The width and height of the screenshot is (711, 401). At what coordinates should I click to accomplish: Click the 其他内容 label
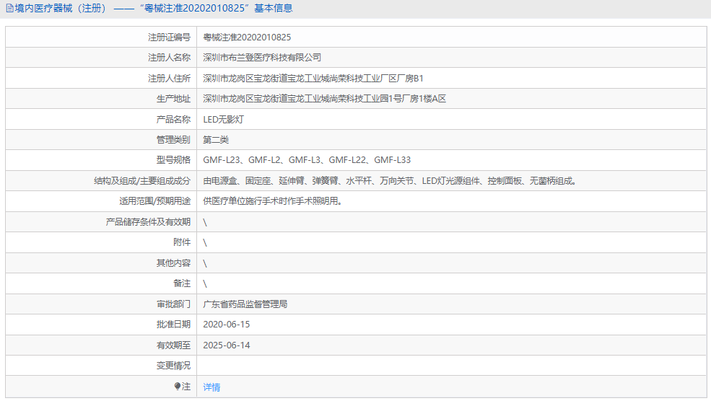[x=174, y=263]
